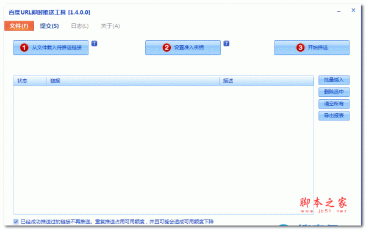Click 删除选中 button
Viewport: 366px width, 230px height.
click(334, 92)
